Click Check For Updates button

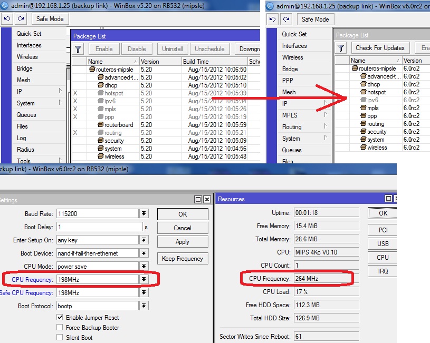click(380, 48)
